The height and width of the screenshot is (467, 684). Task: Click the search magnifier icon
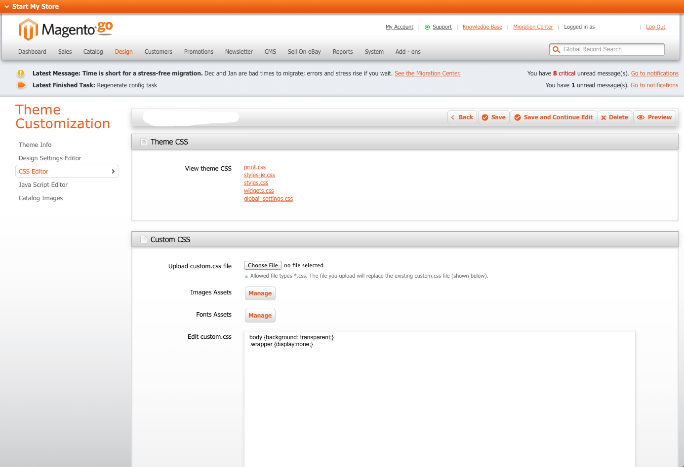(x=557, y=50)
